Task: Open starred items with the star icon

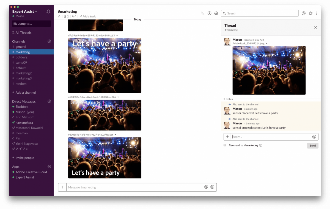Action: click(x=310, y=13)
